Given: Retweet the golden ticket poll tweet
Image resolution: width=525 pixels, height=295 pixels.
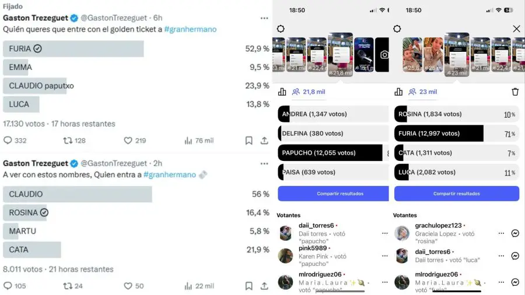Looking at the screenshot, I should tap(74, 141).
